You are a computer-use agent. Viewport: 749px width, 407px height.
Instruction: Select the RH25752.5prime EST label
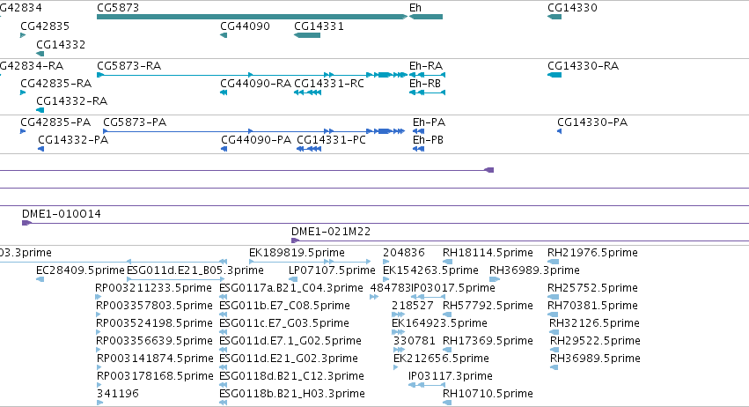click(x=593, y=288)
